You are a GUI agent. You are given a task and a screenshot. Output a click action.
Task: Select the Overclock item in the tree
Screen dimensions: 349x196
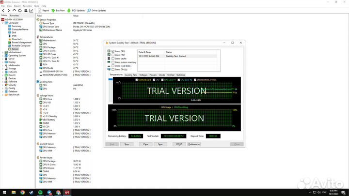[x=16, y=39]
